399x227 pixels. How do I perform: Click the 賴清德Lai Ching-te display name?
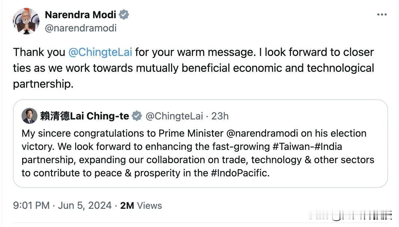click(85, 116)
